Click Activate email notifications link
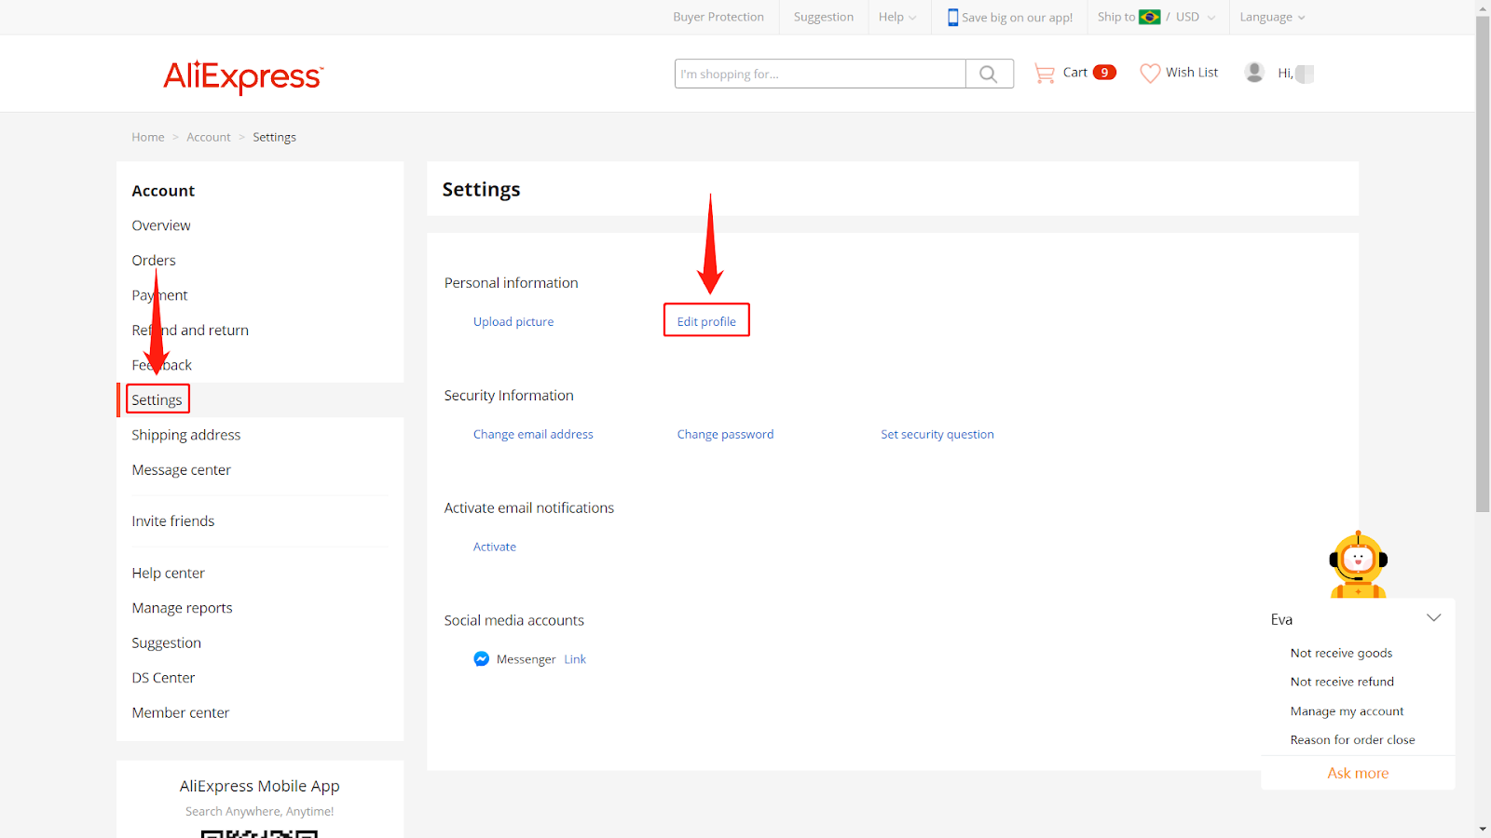 495,547
